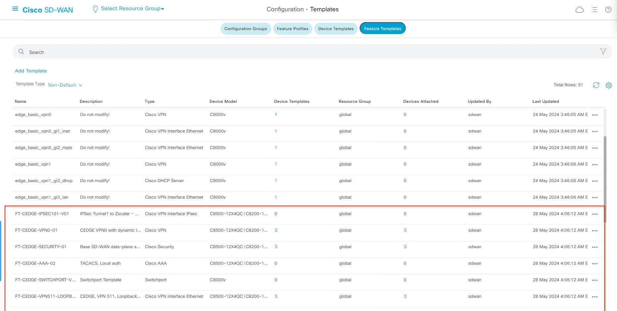Open the Template Type Non-Default dropdown
This screenshot has width=617, height=311.
(65, 85)
